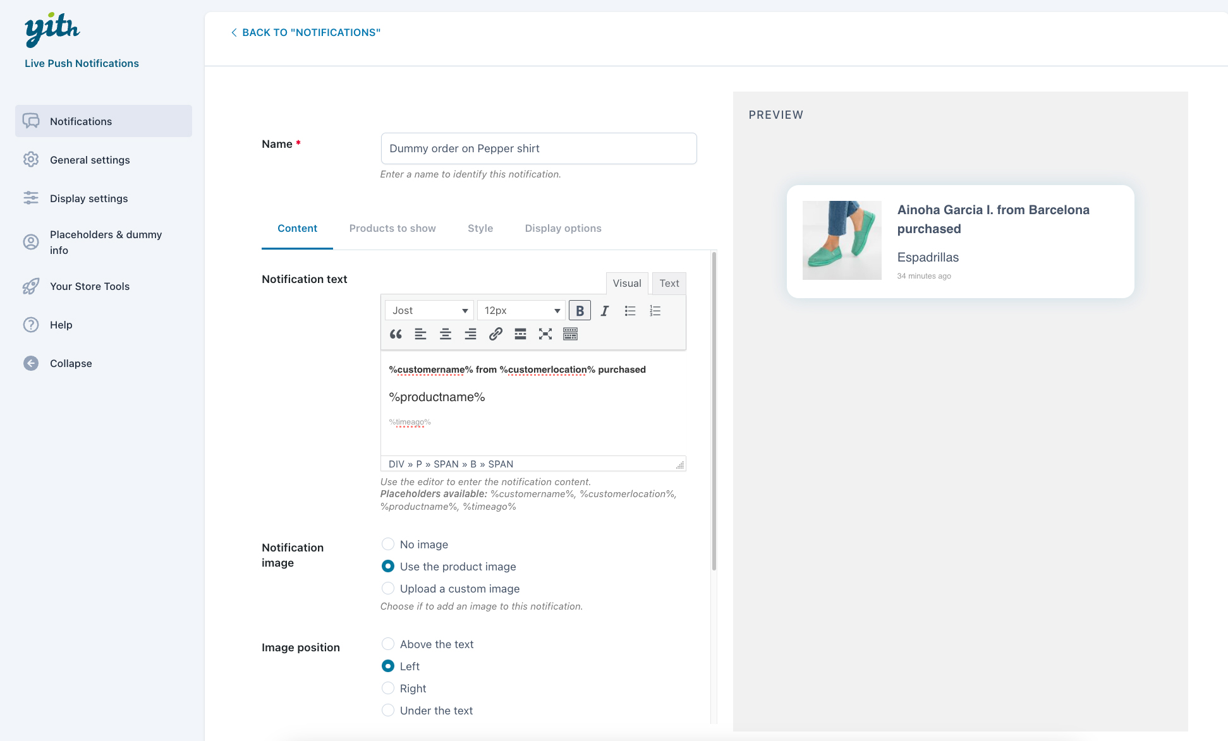Viewport: 1228px width, 741px height.
Task: Click the Placeholders user icon
Action: point(31,242)
